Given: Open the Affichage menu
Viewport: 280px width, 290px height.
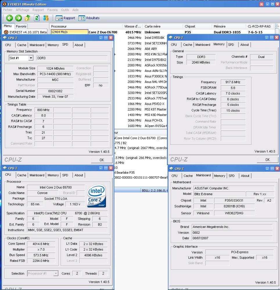Looking at the screenshot, I should (22, 10).
